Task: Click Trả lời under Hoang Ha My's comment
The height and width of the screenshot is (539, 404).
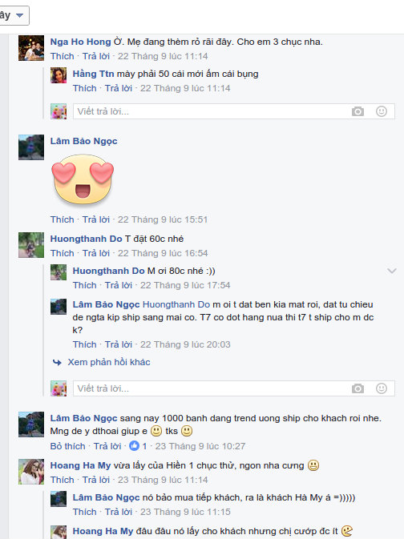Action: coord(96,480)
